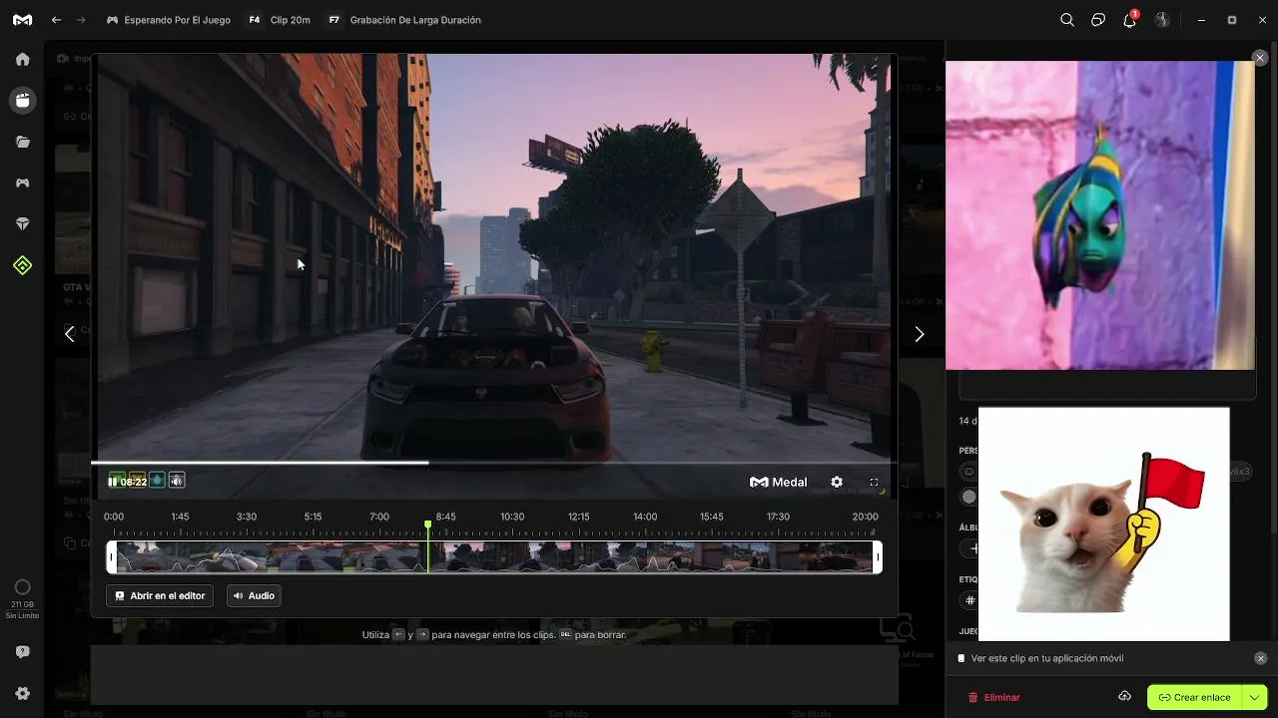1278x718 pixels.
Task: Click the cloud upload icon
Action: pyautogui.click(x=1124, y=696)
